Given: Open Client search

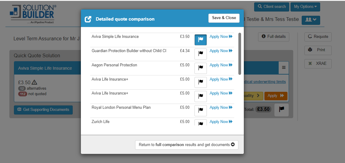Looking at the screenshot, I should coord(272,7).
